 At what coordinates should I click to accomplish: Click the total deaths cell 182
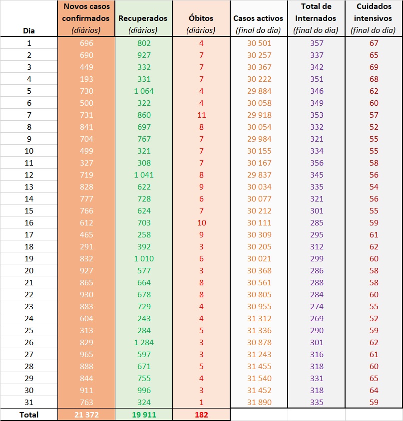coord(201,415)
